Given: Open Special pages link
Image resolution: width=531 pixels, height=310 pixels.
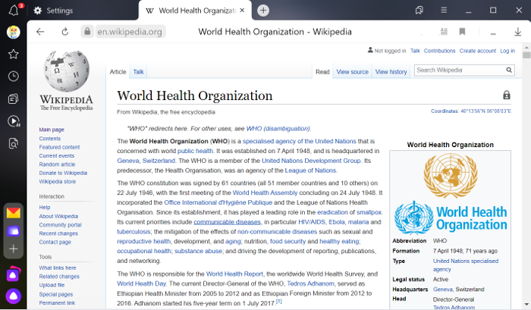Looking at the screenshot, I should coord(55,294).
